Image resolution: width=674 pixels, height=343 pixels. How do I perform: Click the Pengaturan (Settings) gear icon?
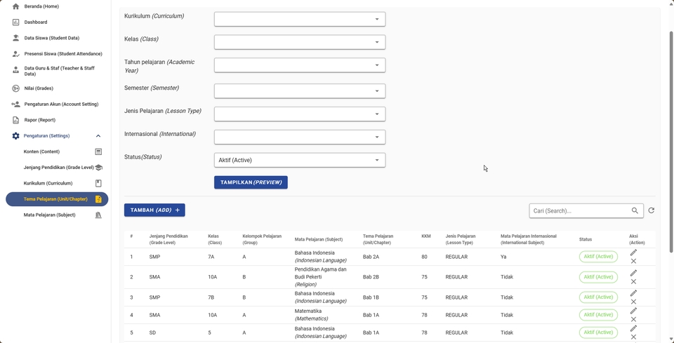tap(16, 135)
